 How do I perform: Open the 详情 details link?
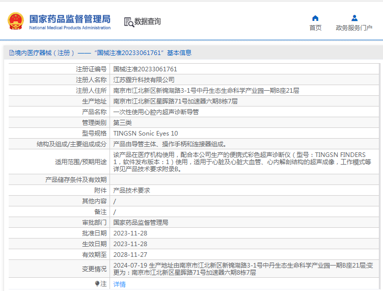(x=120, y=284)
